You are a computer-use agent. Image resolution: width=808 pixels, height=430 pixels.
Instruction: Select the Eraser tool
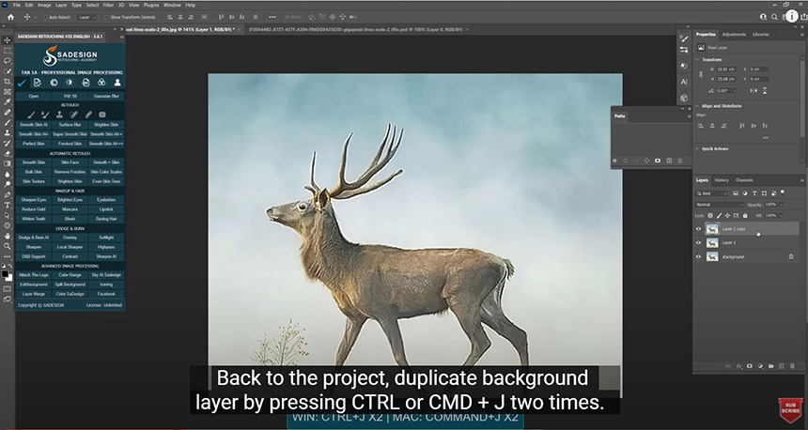pyautogui.click(x=8, y=153)
